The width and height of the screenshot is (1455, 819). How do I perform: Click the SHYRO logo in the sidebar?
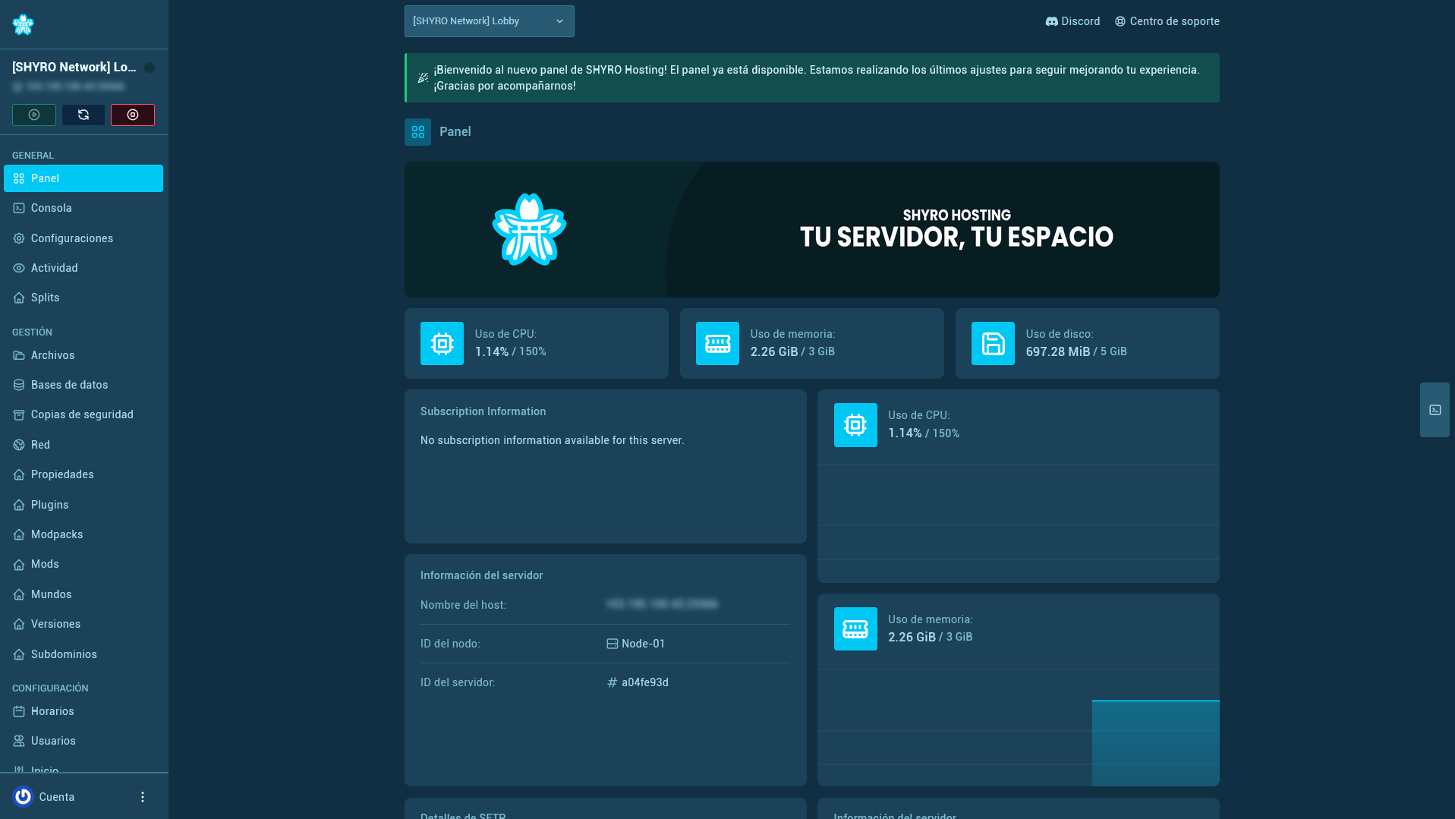(23, 24)
